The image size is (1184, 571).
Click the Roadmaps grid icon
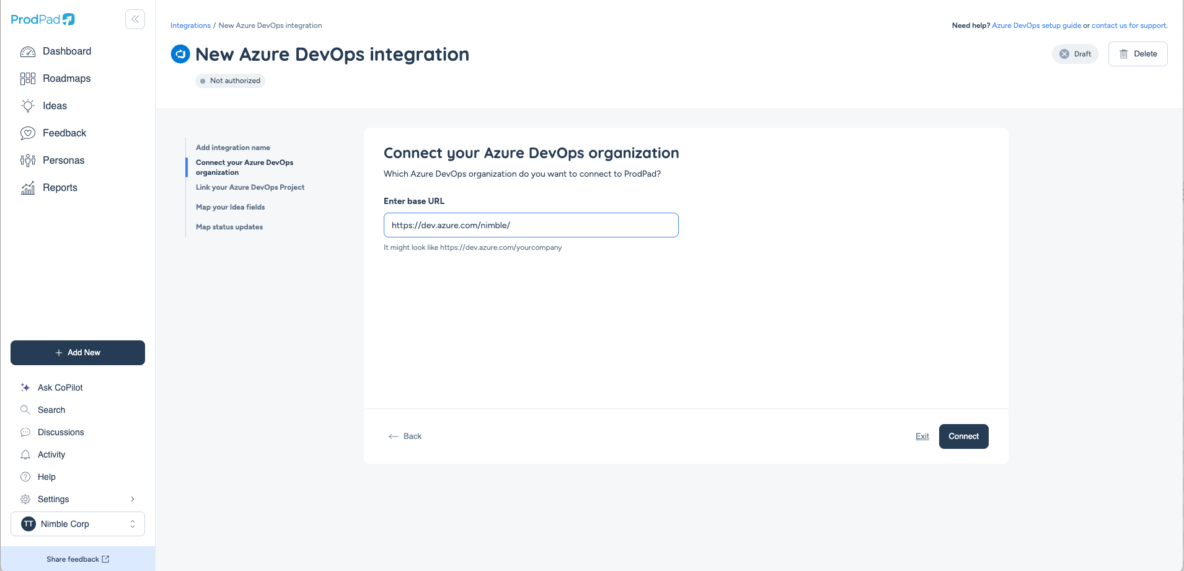[x=28, y=79]
